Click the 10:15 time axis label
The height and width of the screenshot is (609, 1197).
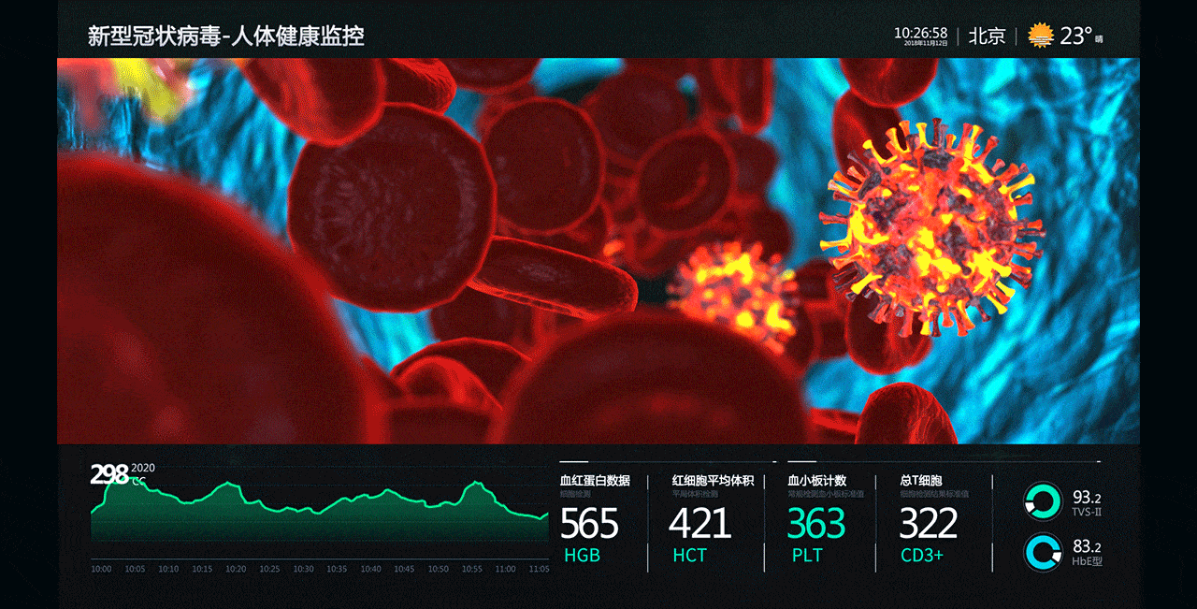(202, 569)
